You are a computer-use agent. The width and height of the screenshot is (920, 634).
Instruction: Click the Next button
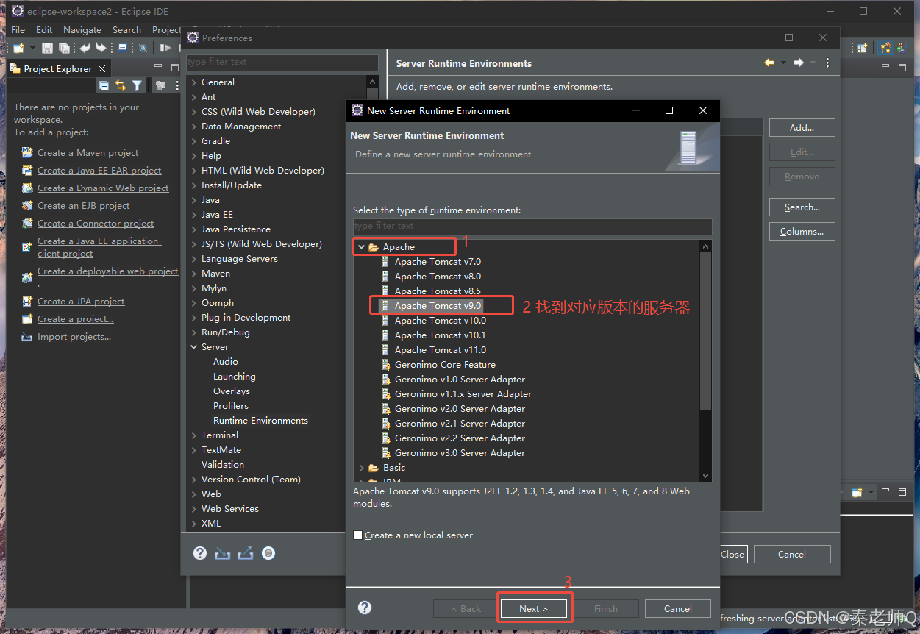(x=533, y=608)
